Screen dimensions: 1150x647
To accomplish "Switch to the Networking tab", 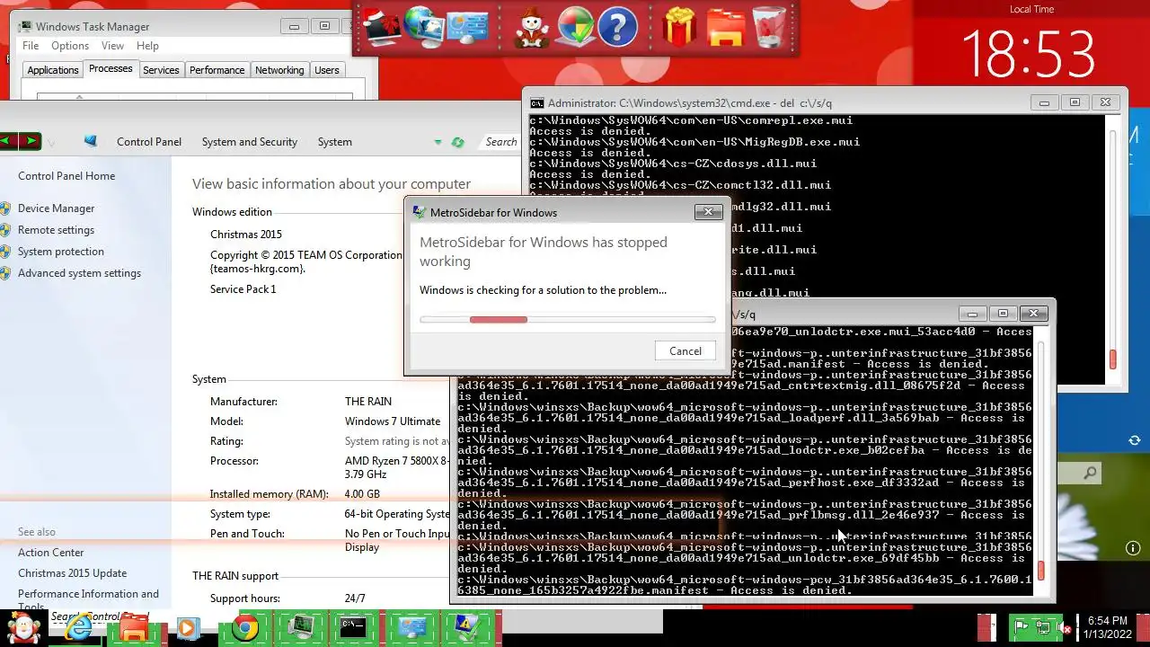I will pos(279,70).
